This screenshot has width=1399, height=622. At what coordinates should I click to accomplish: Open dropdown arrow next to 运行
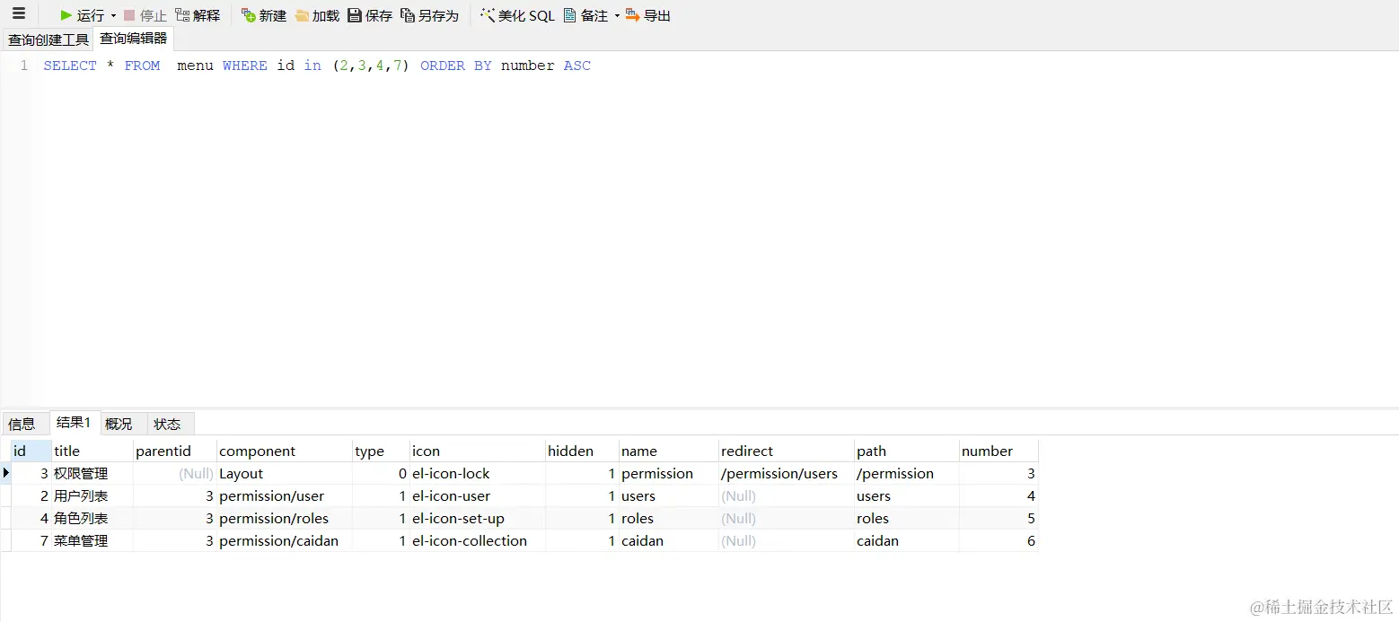(x=113, y=15)
